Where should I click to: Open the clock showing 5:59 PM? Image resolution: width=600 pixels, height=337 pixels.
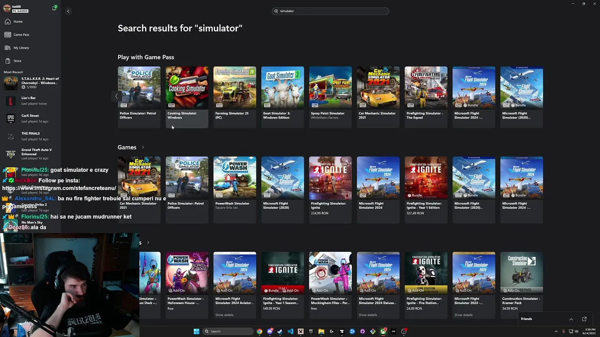pyautogui.click(x=588, y=331)
